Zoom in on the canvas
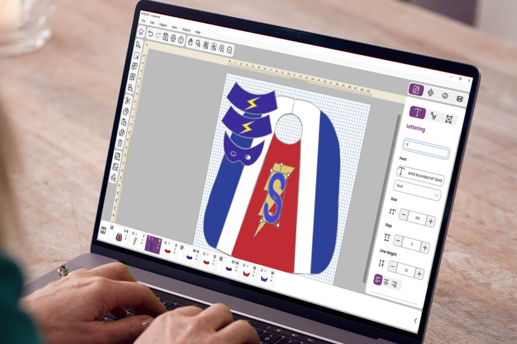This screenshot has width=517, height=344. click(222, 49)
